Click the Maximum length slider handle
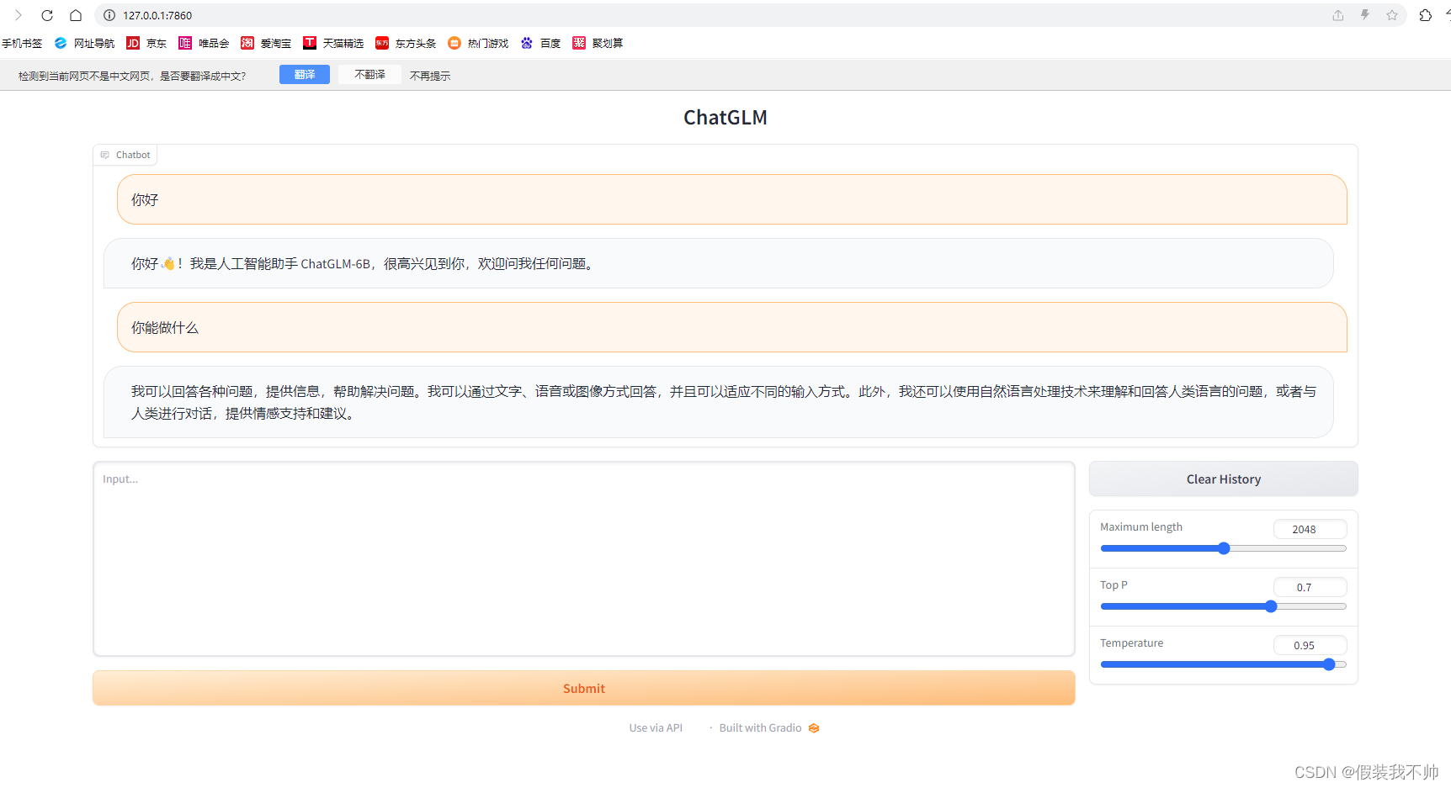1451x788 pixels. [1225, 548]
